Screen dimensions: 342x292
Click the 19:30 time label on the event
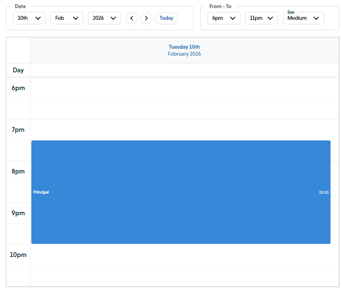point(324,192)
